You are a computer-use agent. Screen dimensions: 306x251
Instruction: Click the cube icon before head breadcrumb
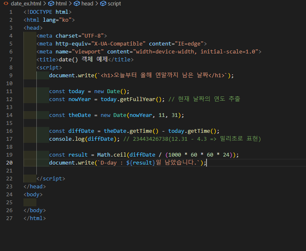(76, 3)
